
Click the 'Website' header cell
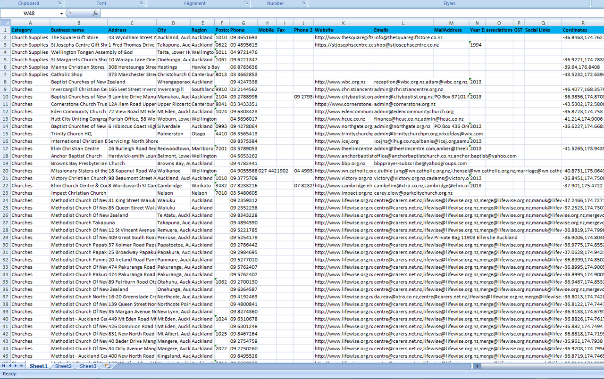click(344, 30)
